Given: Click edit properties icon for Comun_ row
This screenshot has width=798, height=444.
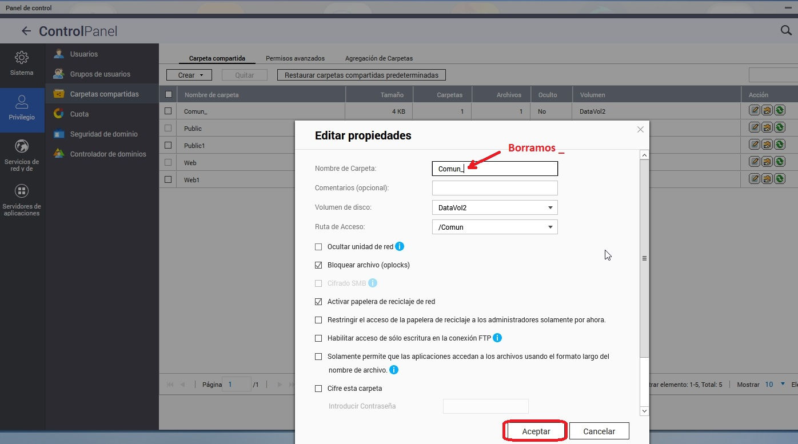Looking at the screenshot, I should [755, 111].
